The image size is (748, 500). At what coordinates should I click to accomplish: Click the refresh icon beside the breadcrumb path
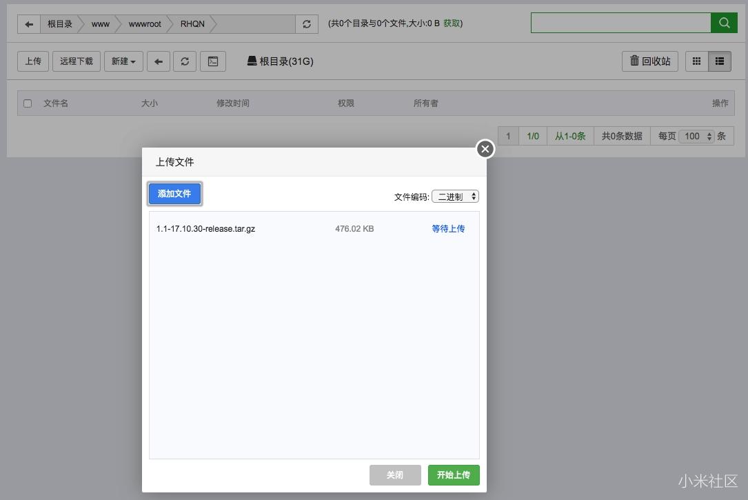point(306,23)
